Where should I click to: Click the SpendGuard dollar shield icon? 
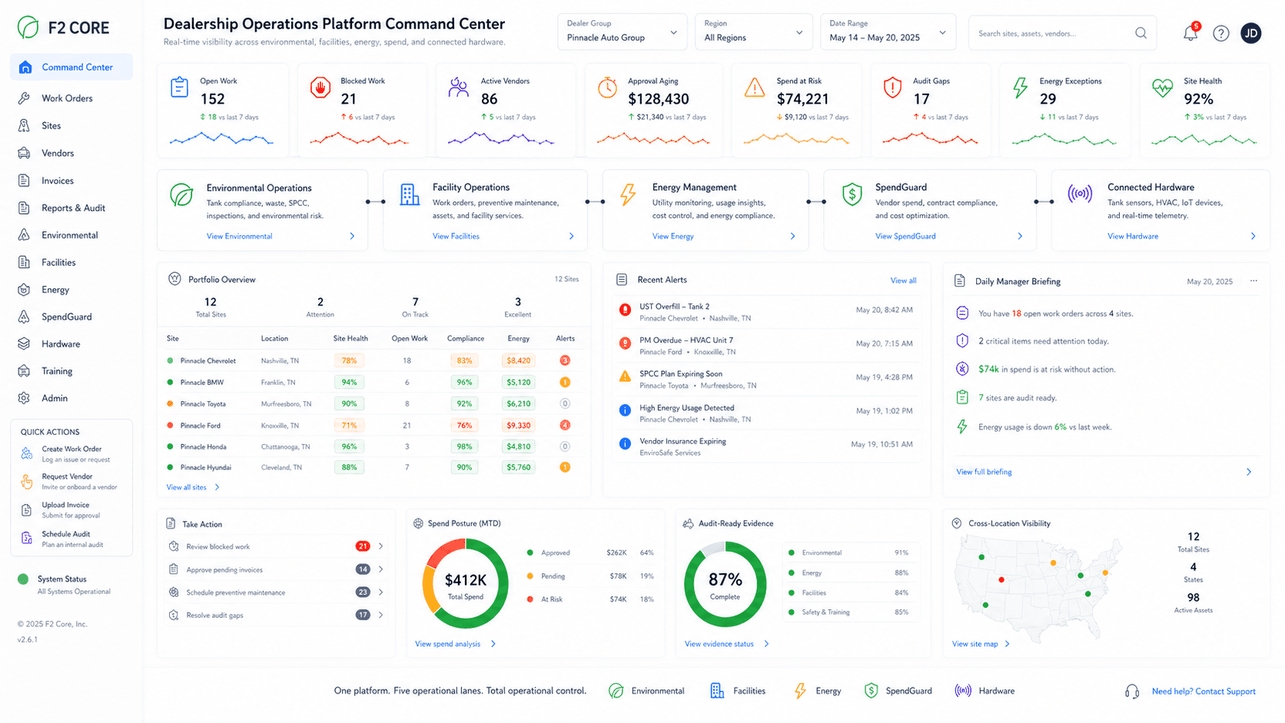[x=852, y=194]
